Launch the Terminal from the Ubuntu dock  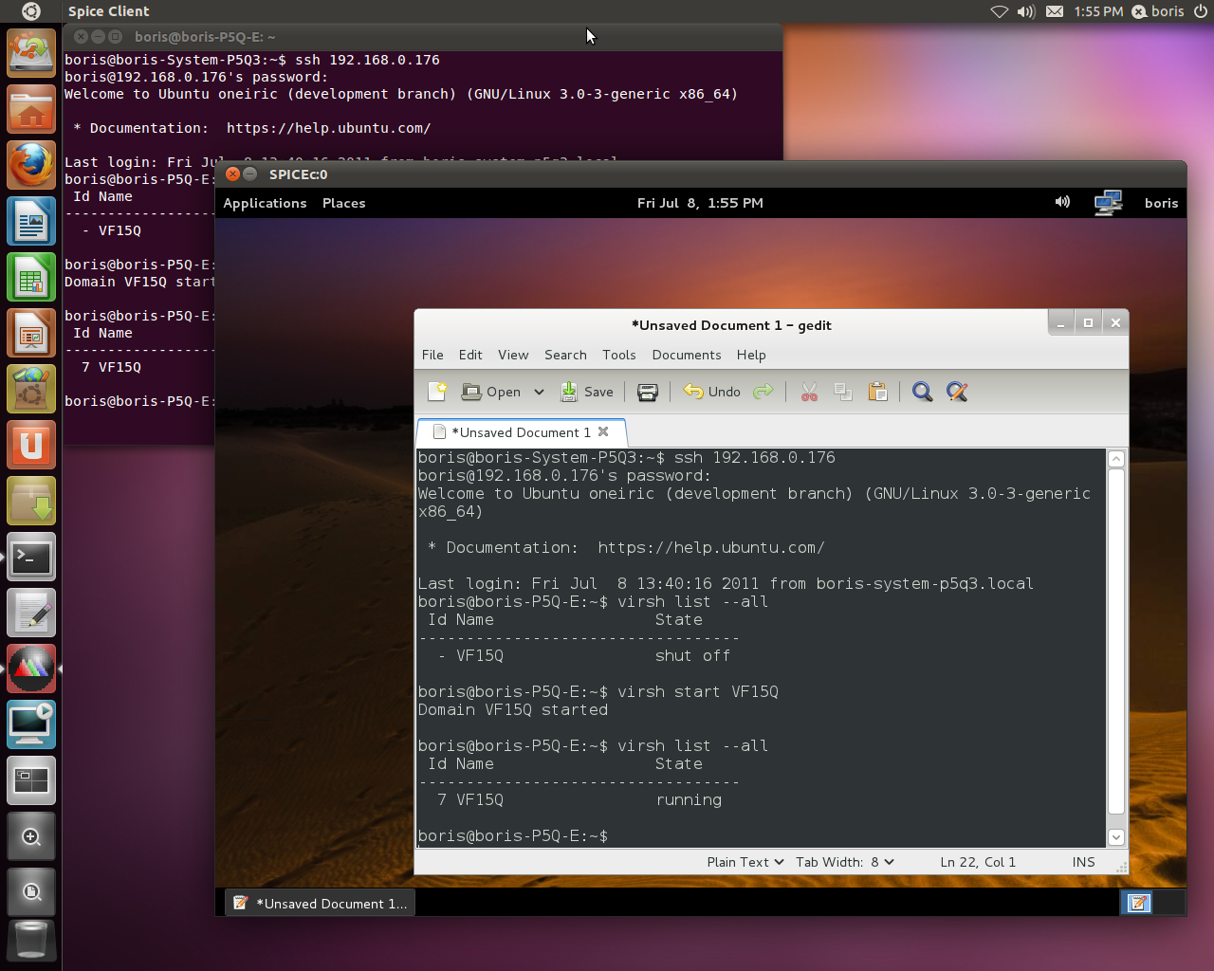pyautogui.click(x=30, y=558)
